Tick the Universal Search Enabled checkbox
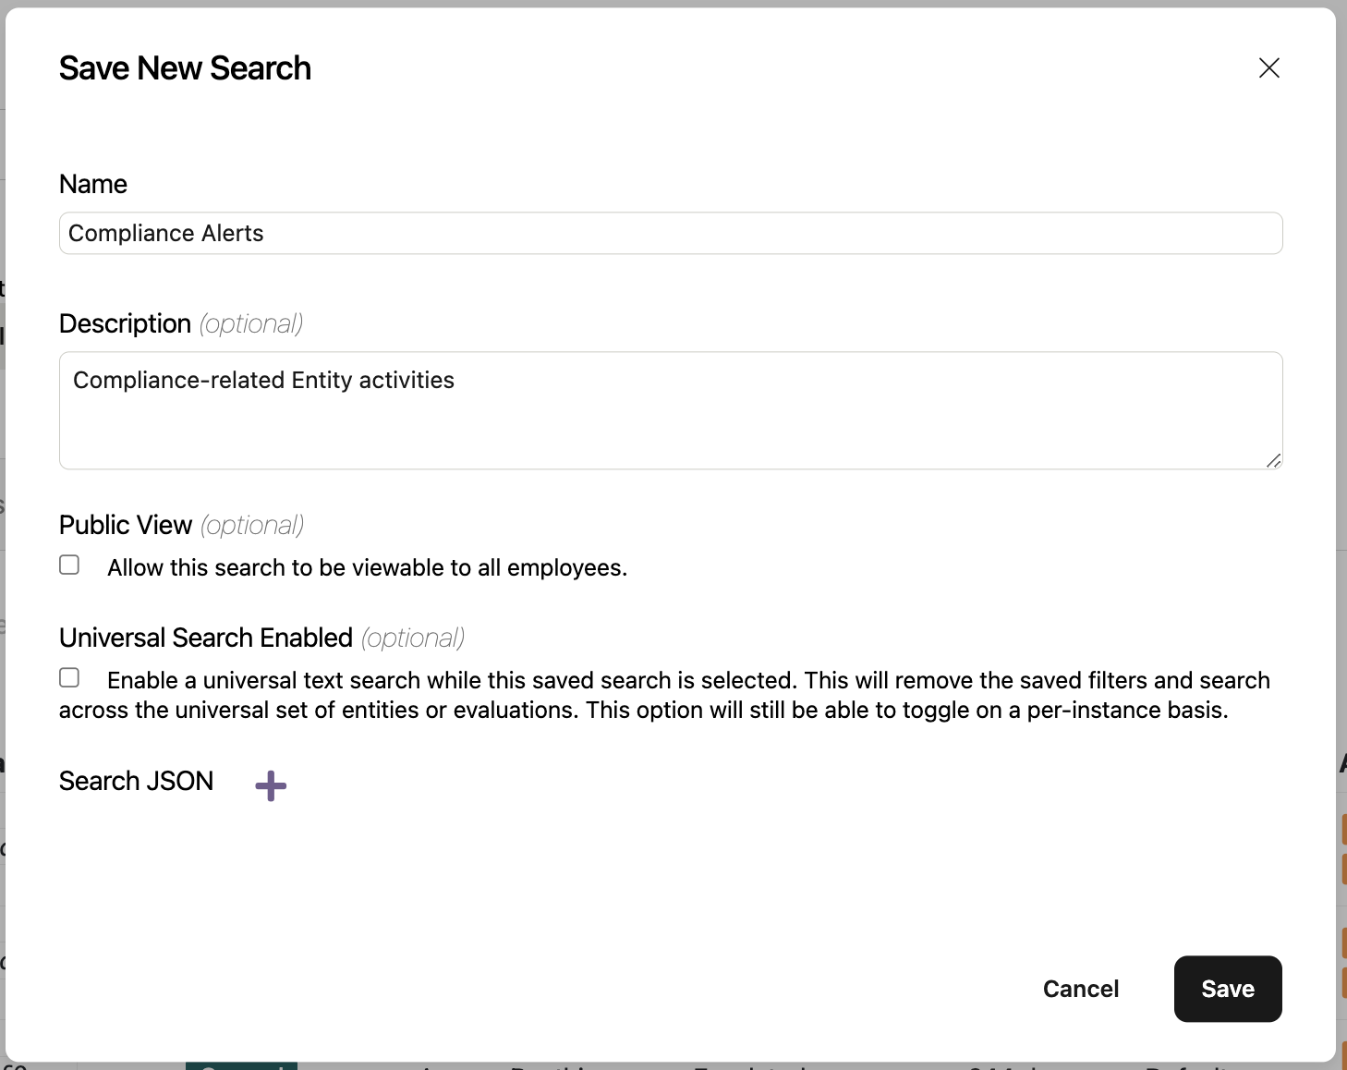 tap(69, 677)
